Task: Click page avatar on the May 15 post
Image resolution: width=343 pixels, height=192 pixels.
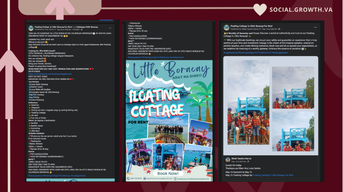Action: click(226, 27)
